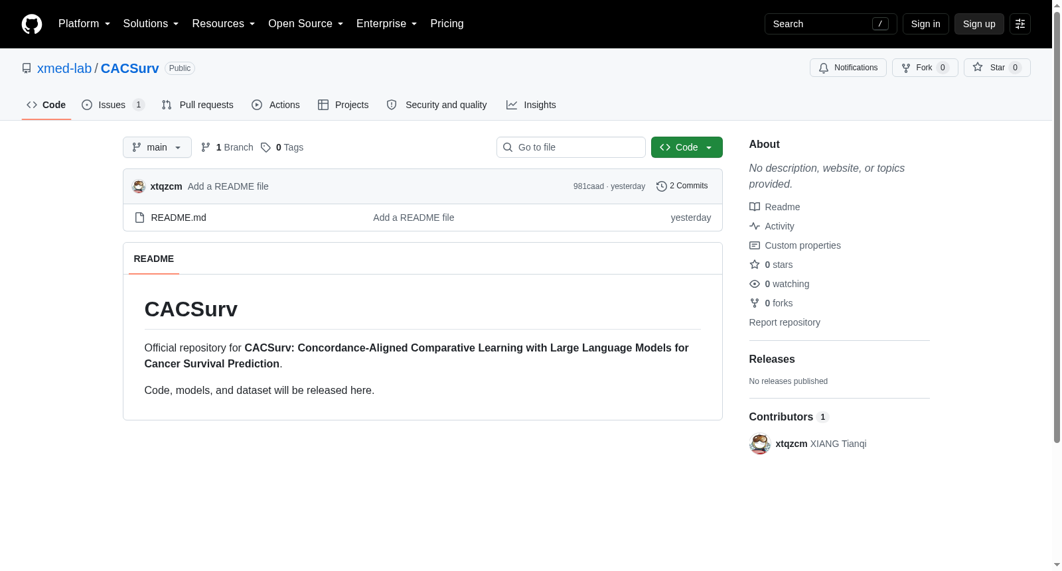Click the Sign up button
This screenshot has width=1062, height=571.
979,24
